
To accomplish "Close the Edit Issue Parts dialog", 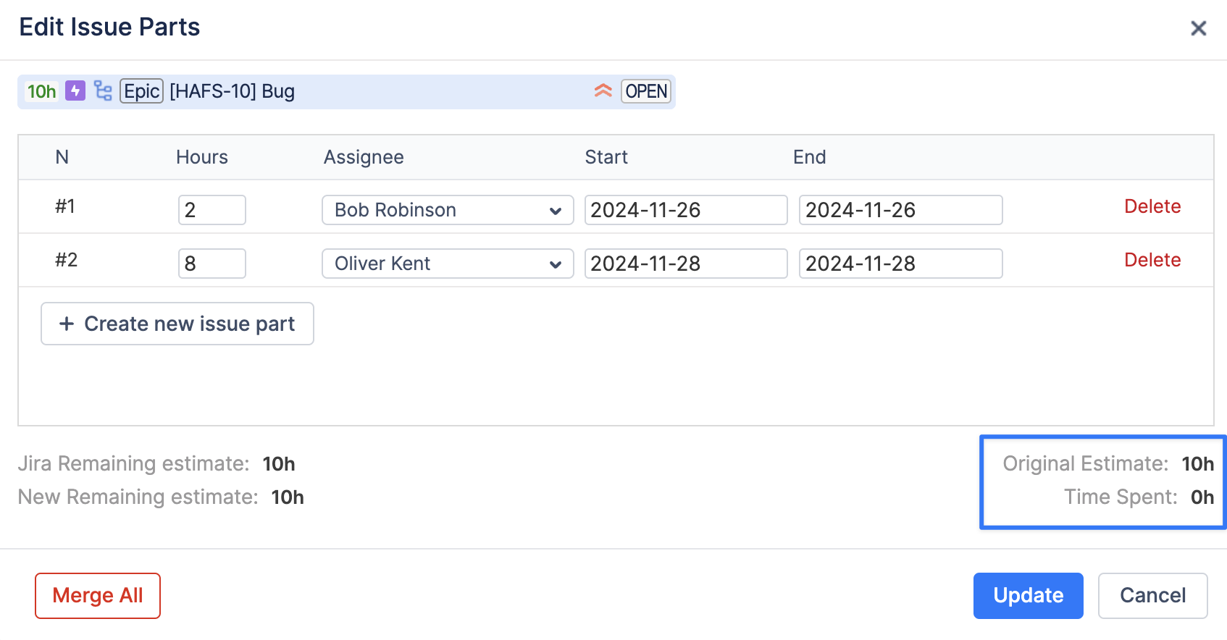I will pos(1198,28).
